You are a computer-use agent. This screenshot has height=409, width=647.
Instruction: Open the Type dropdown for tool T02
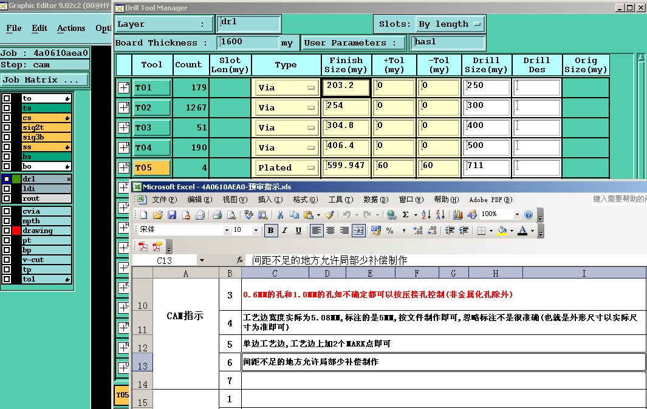pos(286,107)
